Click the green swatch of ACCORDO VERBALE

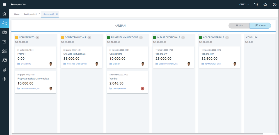(x=200, y=38)
